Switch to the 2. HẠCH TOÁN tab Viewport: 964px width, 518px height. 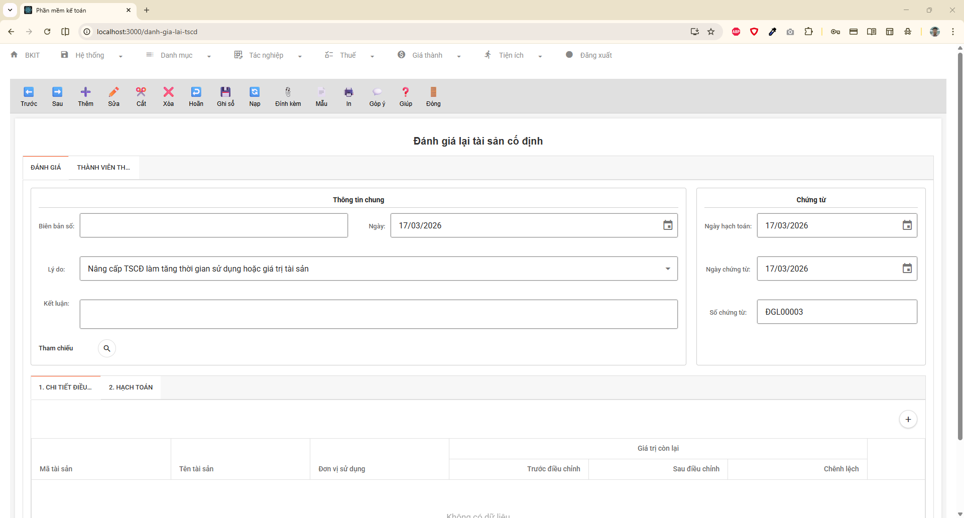point(131,387)
